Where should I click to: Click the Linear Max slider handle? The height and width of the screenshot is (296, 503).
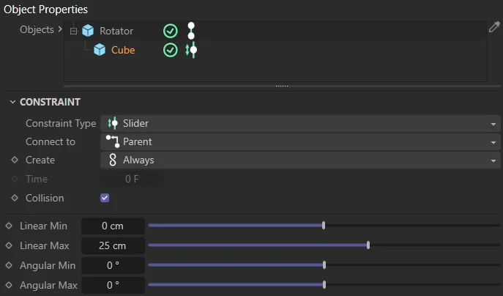(x=368, y=245)
